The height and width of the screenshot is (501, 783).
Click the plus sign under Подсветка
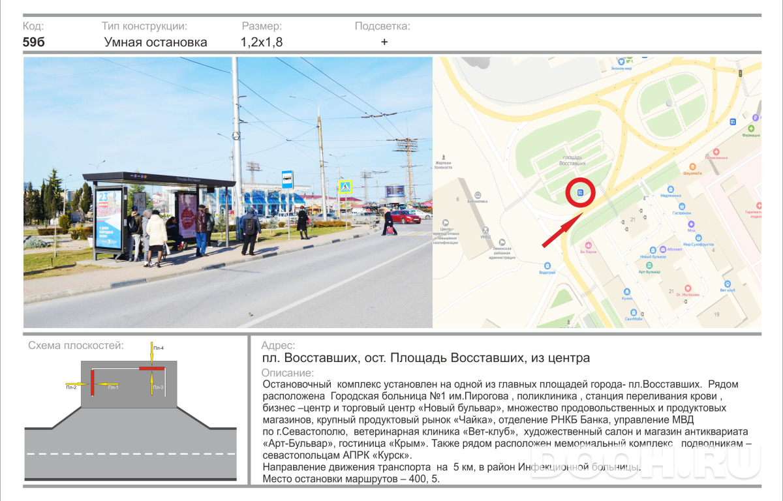click(x=384, y=42)
